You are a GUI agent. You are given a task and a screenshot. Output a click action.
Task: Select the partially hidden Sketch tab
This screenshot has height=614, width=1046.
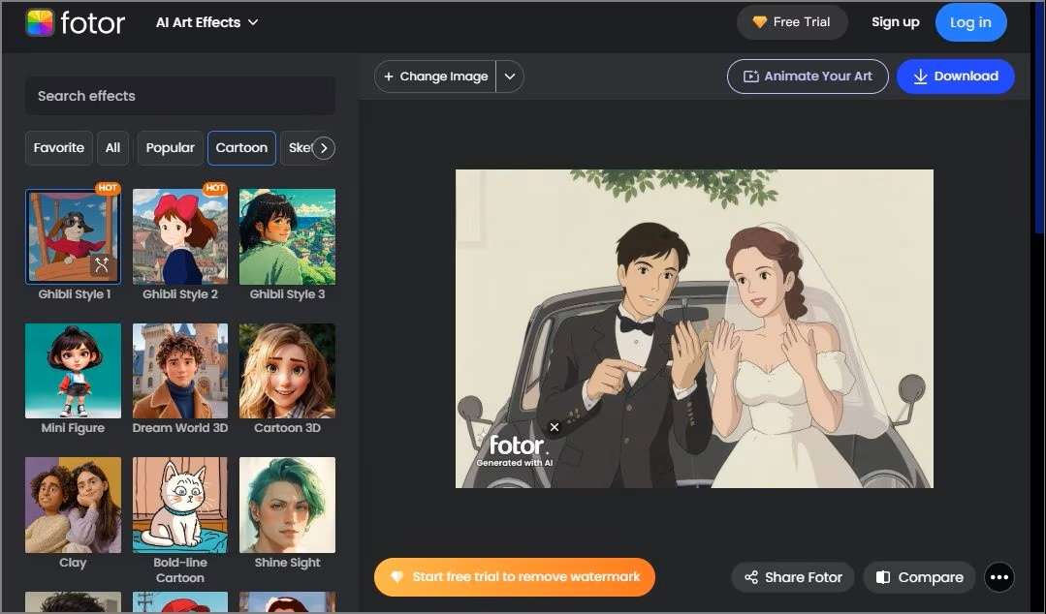point(297,148)
